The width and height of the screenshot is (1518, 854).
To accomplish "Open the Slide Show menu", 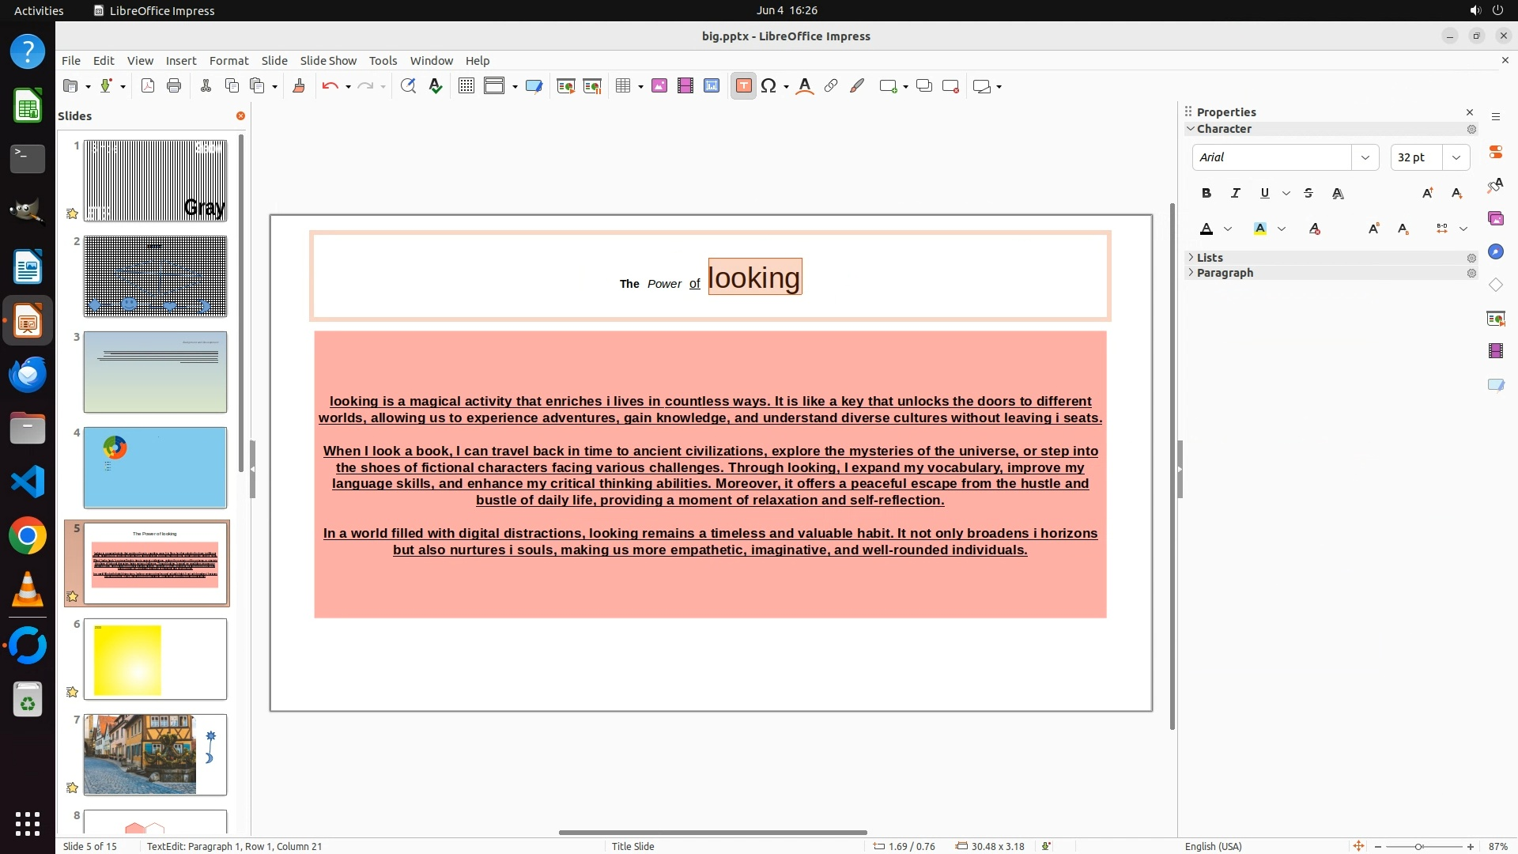I will tap(328, 61).
